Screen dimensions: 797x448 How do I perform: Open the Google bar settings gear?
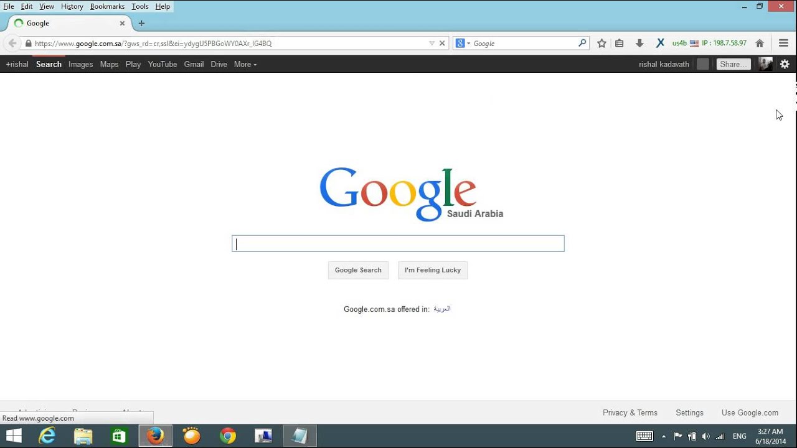tap(785, 64)
